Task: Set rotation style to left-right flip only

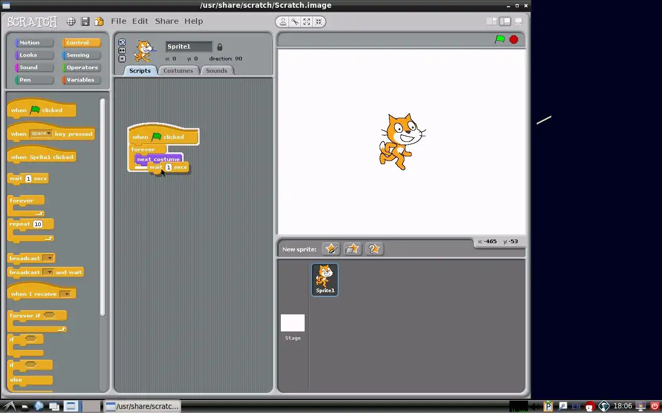Action: click(x=122, y=51)
